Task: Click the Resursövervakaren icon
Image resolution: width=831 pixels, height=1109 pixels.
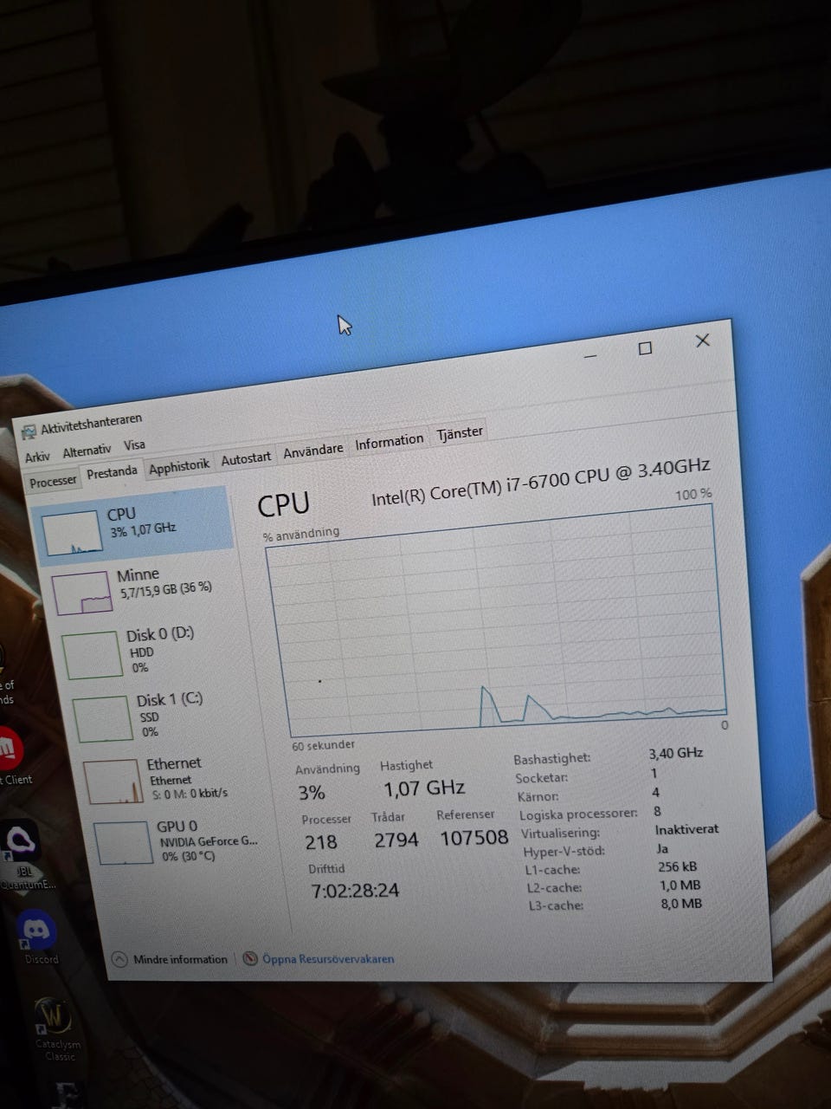Action: (250, 959)
